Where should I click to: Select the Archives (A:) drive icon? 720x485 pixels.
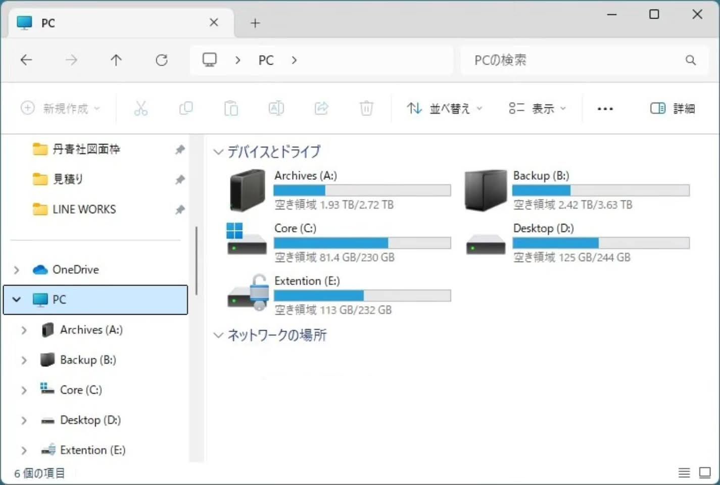pyautogui.click(x=247, y=190)
